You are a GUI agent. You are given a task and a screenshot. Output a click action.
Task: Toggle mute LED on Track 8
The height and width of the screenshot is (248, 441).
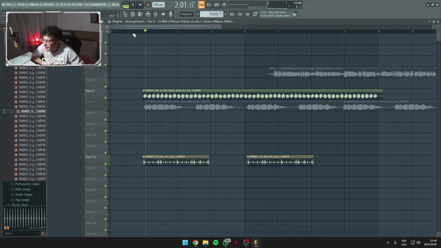(106, 120)
